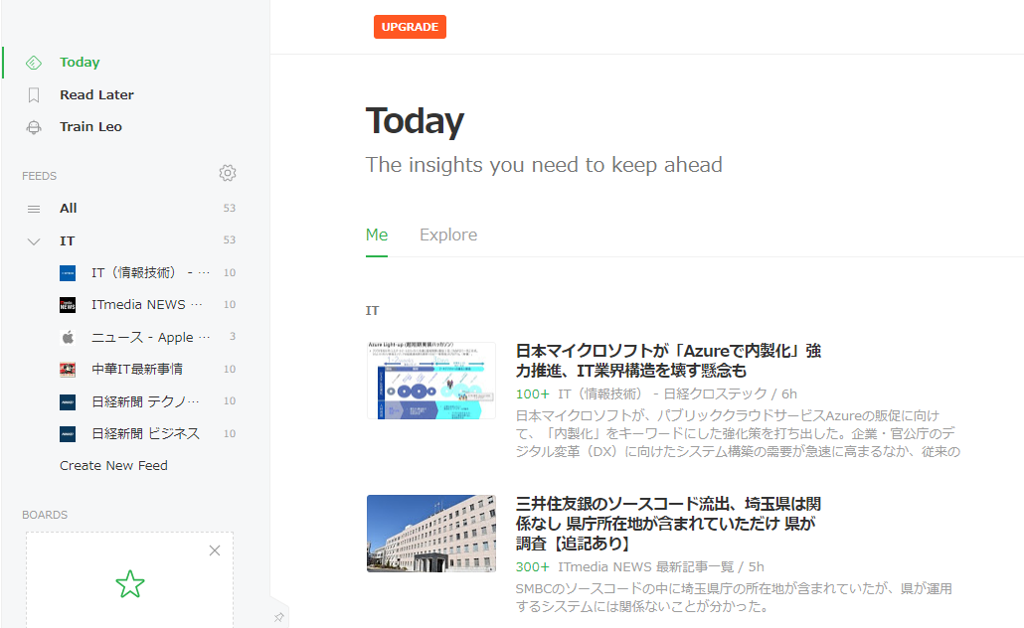Click the 日経新聞 ビジネス feed favicon
The image size is (1024, 628).
click(x=68, y=434)
